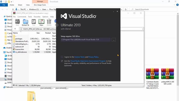The image size is (179, 101).
Task: Click the Manage contextual tab
Action: point(40,1)
